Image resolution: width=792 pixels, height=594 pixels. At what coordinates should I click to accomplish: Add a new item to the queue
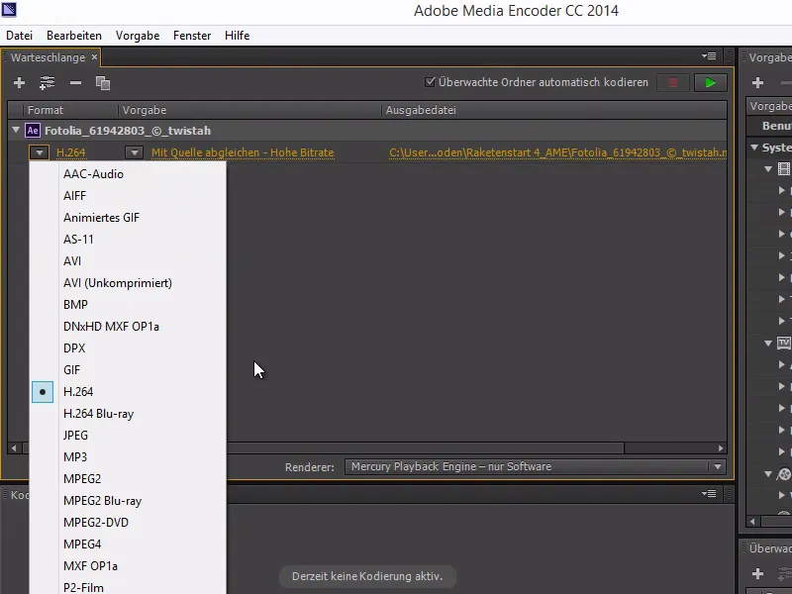click(18, 83)
